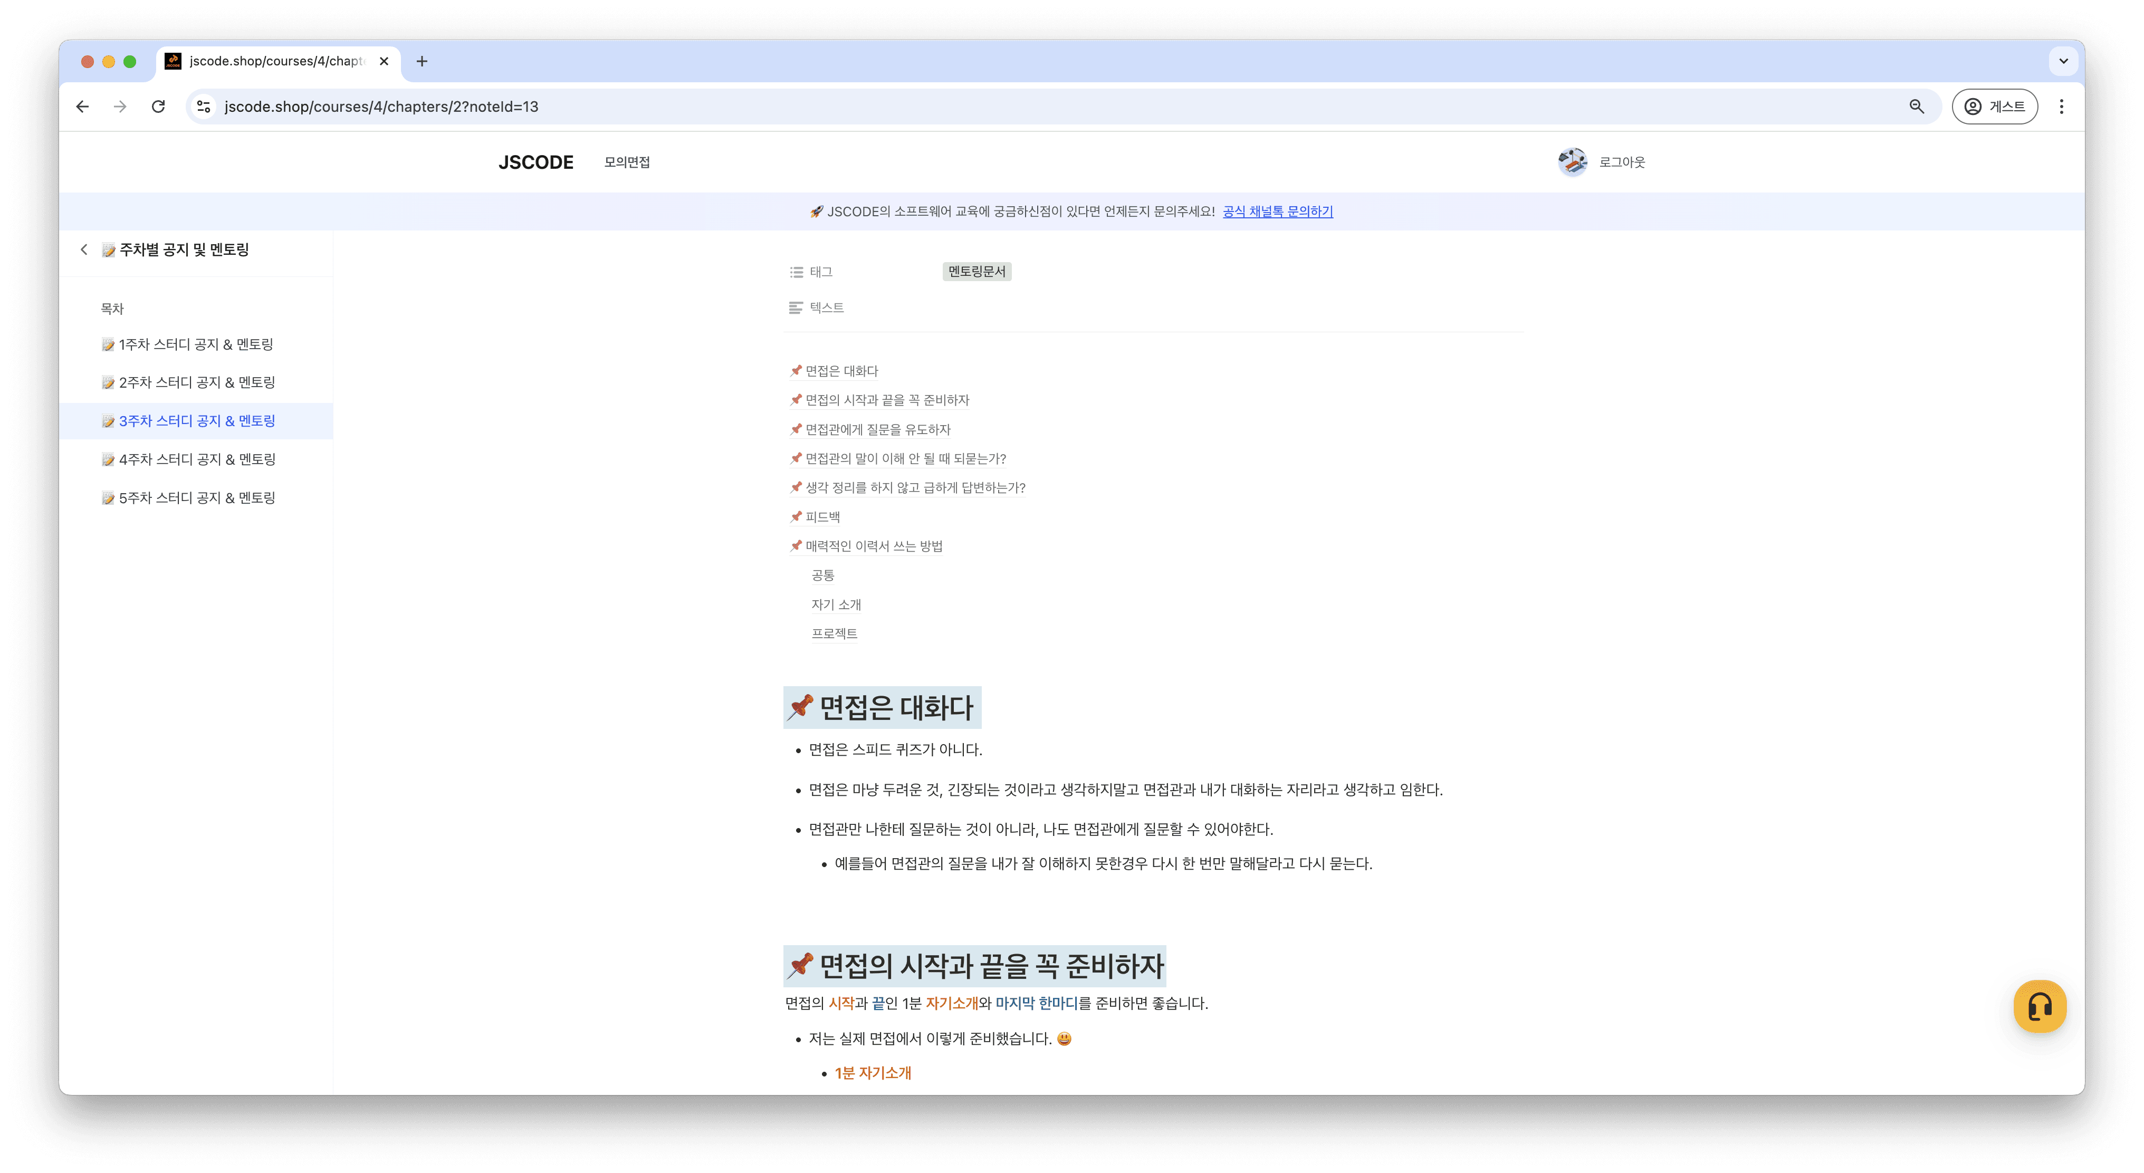Jump to 프로젝트 sub-section link
Image resolution: width=2144 pixels, height=1173 pixels.
[x=834, y=633]
